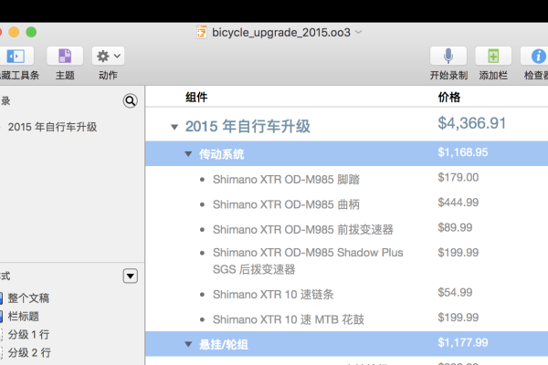Click the green zoom window button

(x=31, y=32)
